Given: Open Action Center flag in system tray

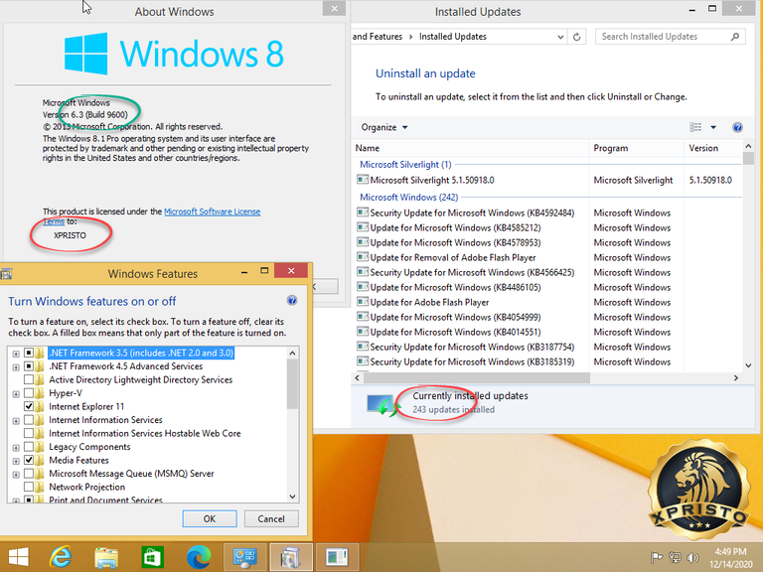Looking at the screenshot, I should tap(656, 557).
